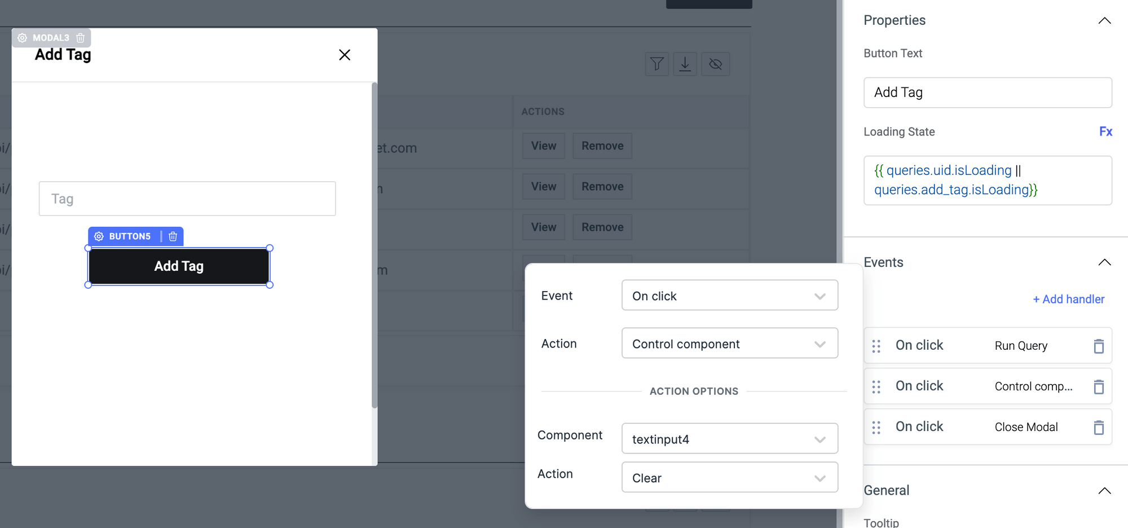Image resolution: width=1128 pixels, height=528 pixels.
Task: Collapse the Properties section
Action: [x=1104, y=21]
